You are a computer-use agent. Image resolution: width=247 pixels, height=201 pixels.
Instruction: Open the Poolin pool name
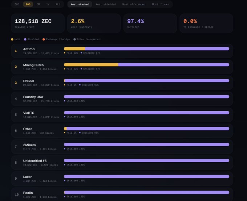pyautogui.click(x=28, y=193)
